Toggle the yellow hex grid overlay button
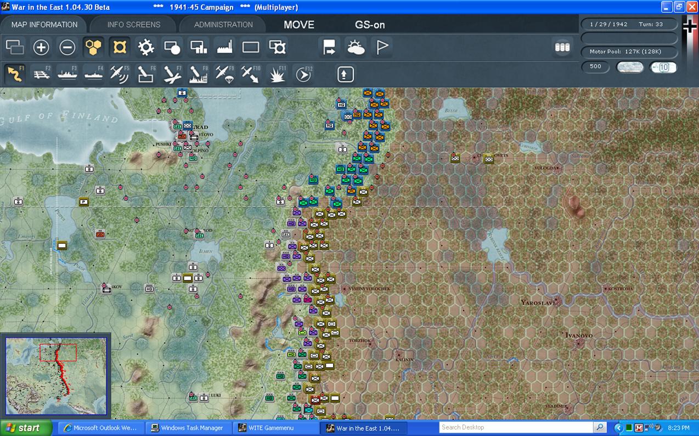Image resolution: width=699 pixels, height=436 pixels. pos(94,48)
